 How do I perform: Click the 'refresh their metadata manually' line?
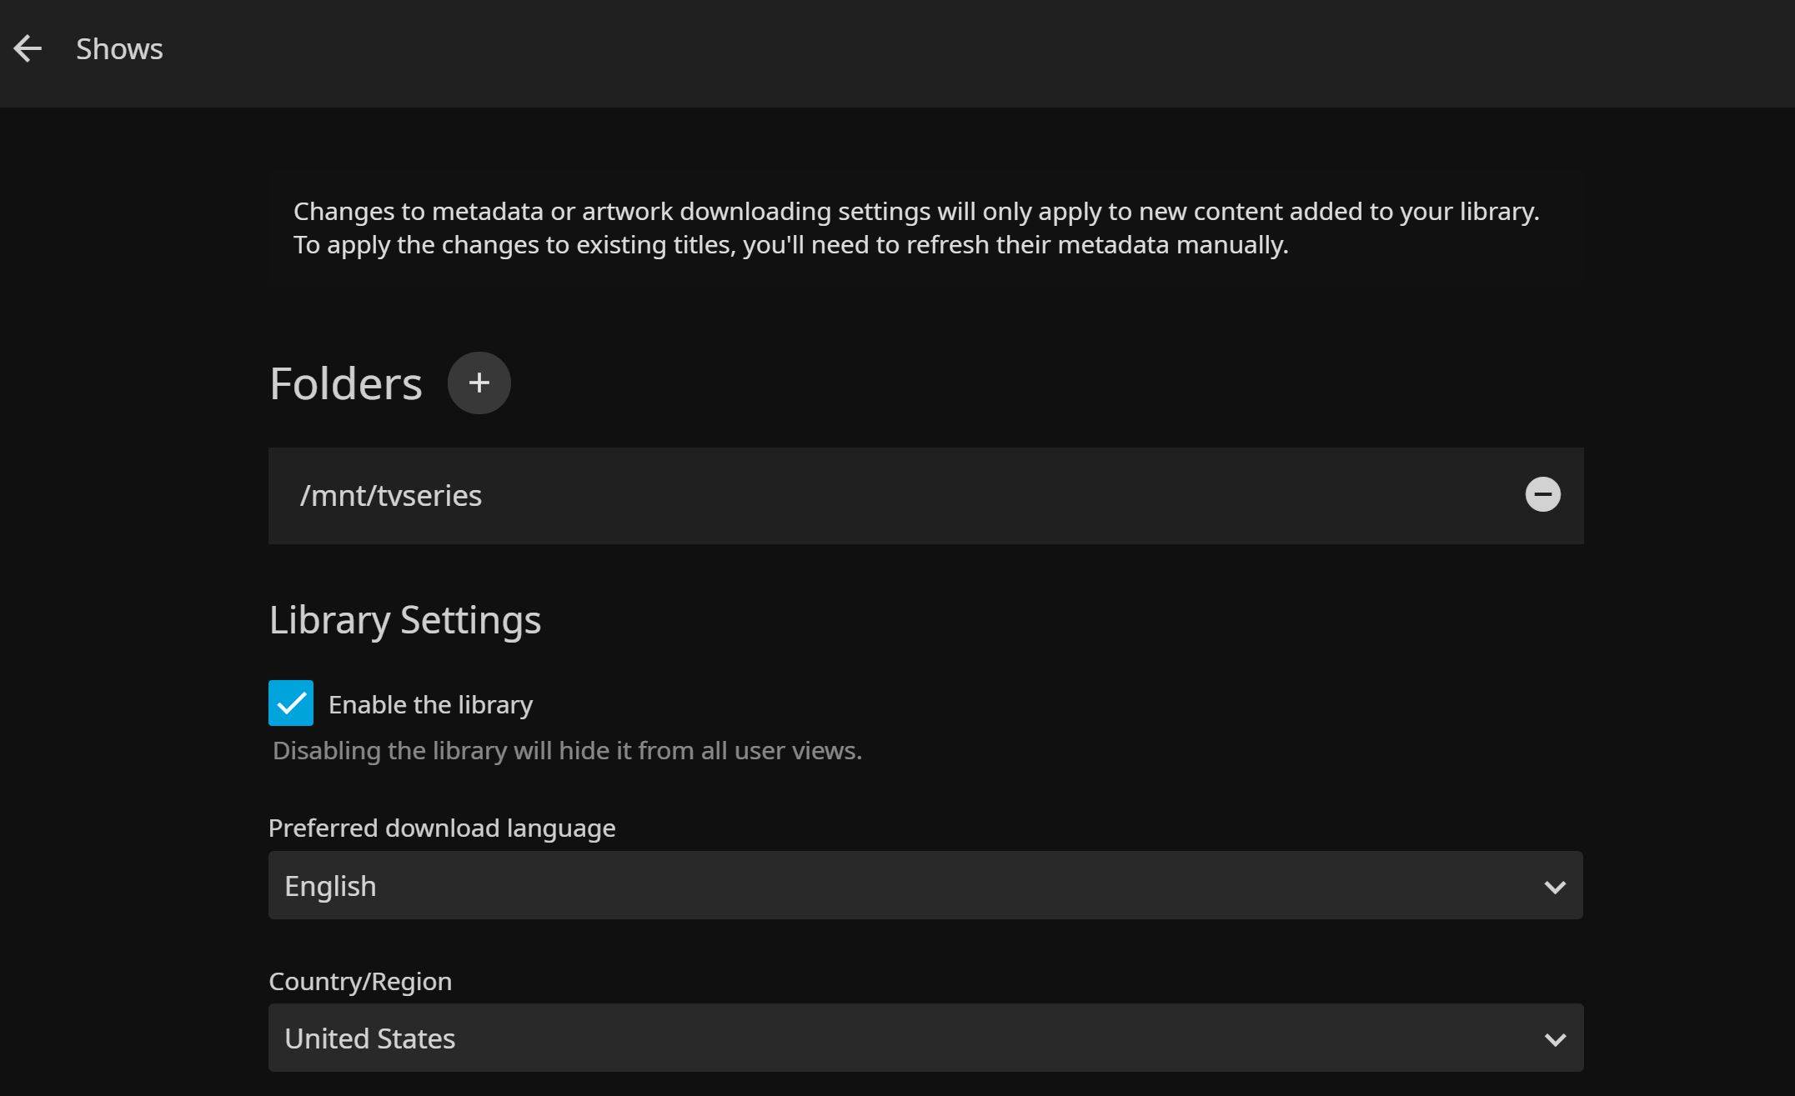click(790, 245)
